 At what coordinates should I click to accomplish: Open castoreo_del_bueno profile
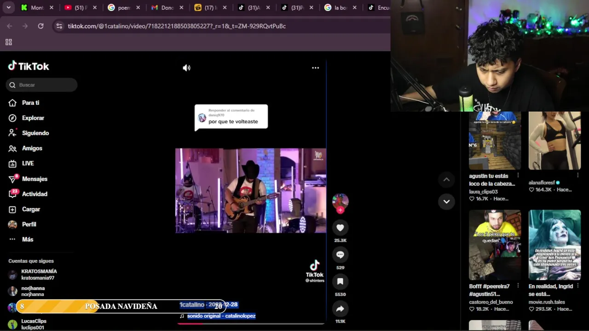tap(491, 302)
